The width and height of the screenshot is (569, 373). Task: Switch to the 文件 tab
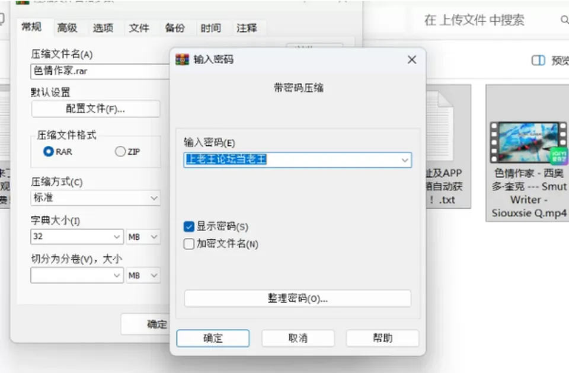(139, 28)
